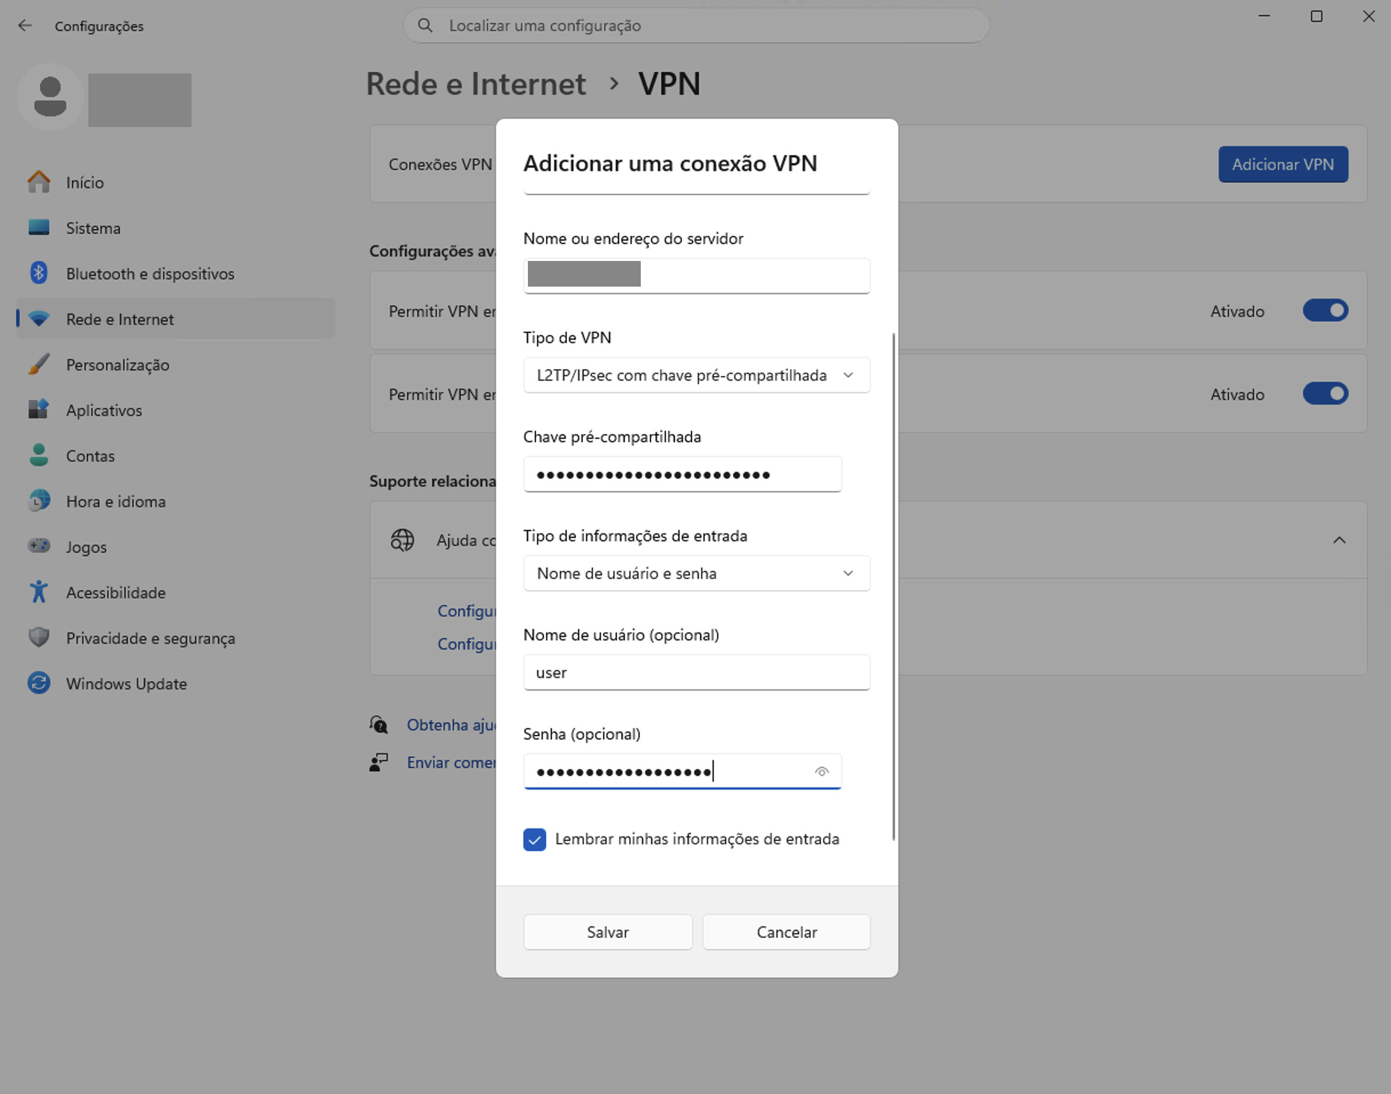Click the Bluetooth e dispositivos icon
This screenshot has width=1391, height=1094.
[x=39, y=273]
